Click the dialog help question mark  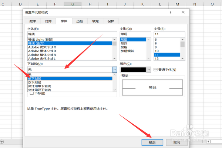[171, 12]
